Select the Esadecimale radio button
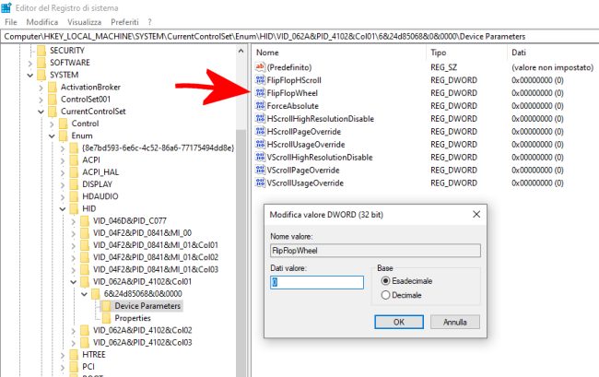Screen dimensions: 599x377 coord(385,281)
